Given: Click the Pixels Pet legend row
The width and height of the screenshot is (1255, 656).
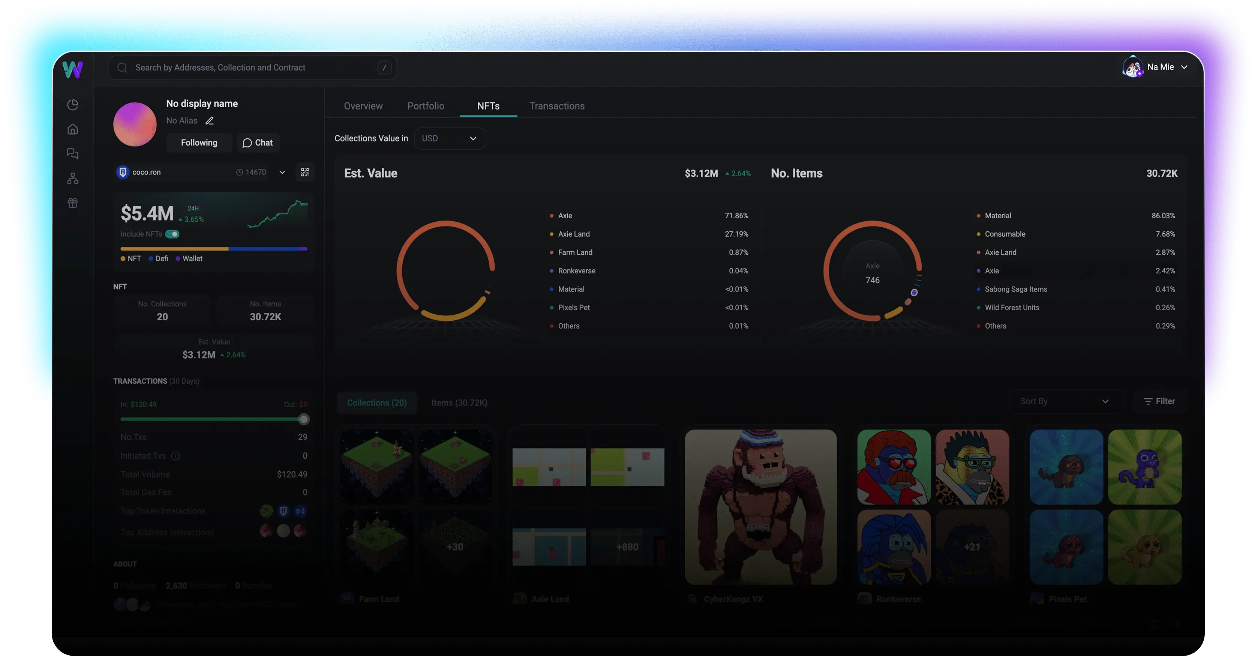Looking at the screenshot, I should [649, 308].
